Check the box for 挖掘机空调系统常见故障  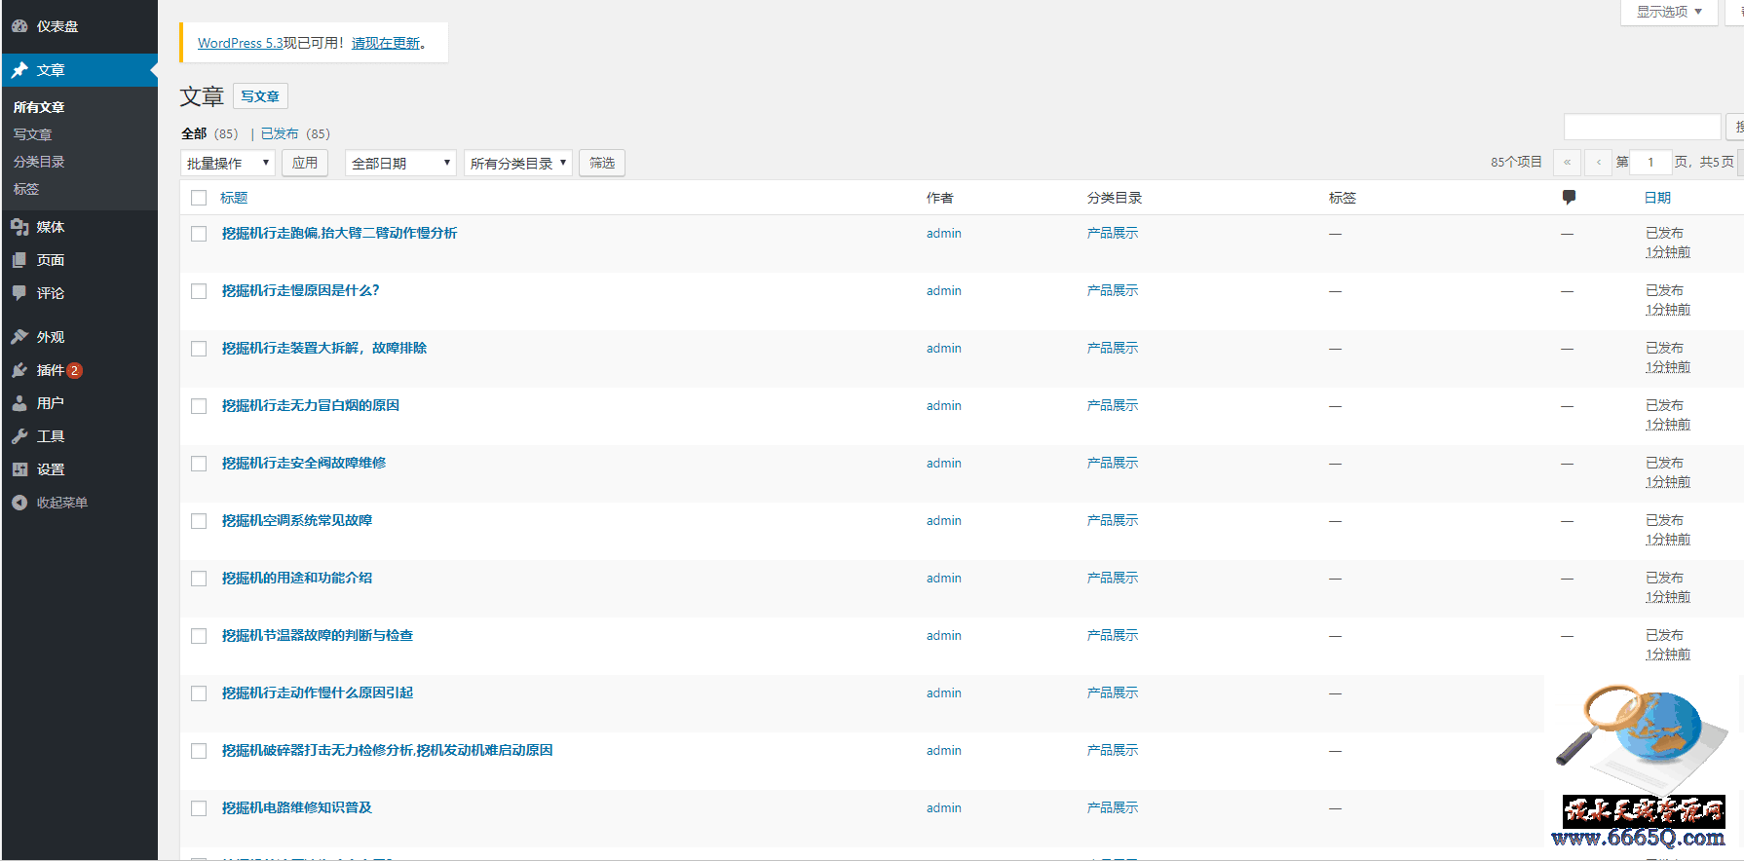pos(199,521)
